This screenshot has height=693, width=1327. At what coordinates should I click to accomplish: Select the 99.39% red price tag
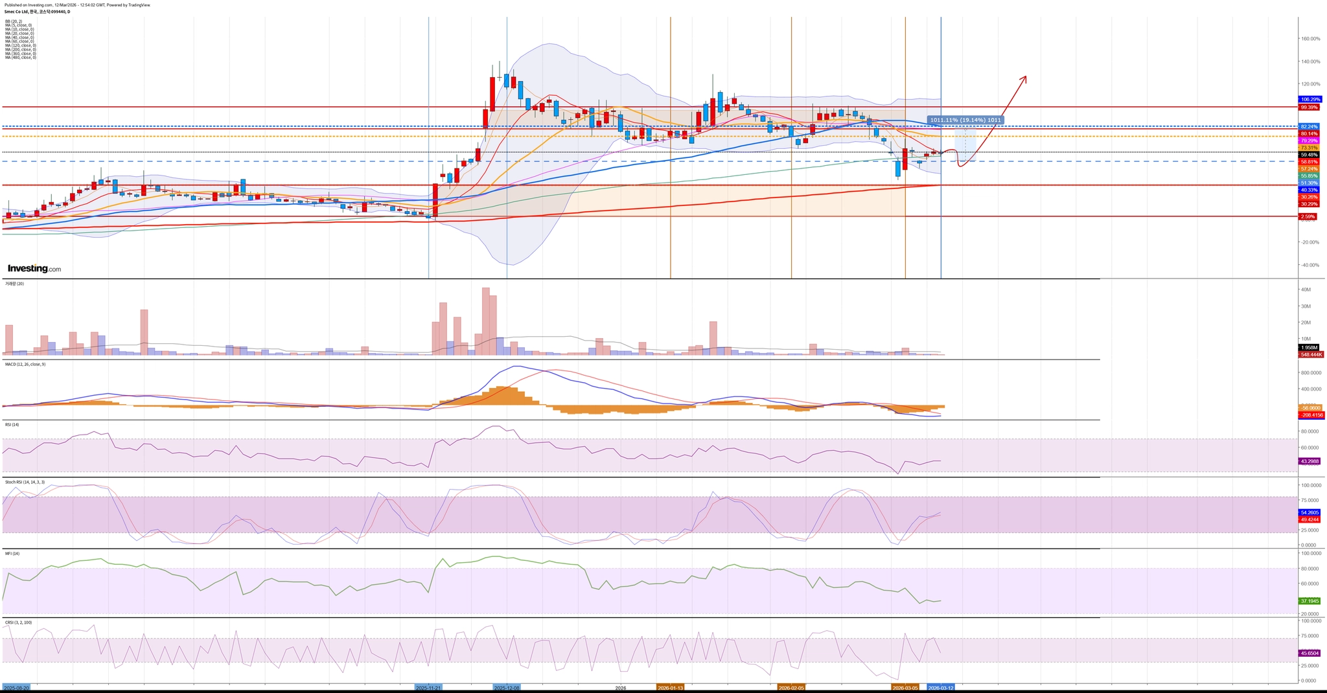tap(1309, 107)
